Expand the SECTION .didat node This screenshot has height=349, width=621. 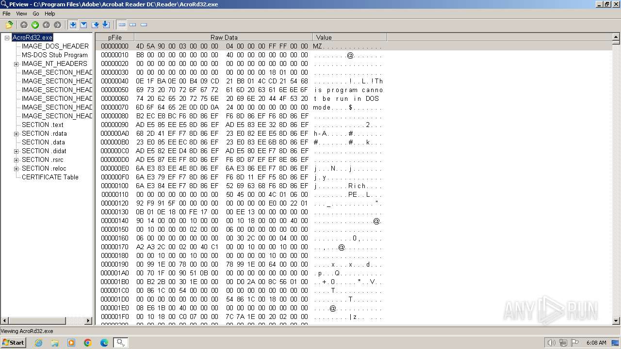pos(16,151)
